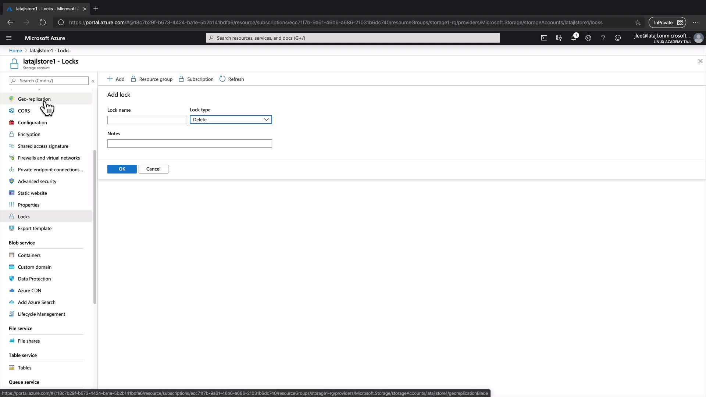Collapse the sidebar with double chevron

(93, 81)
